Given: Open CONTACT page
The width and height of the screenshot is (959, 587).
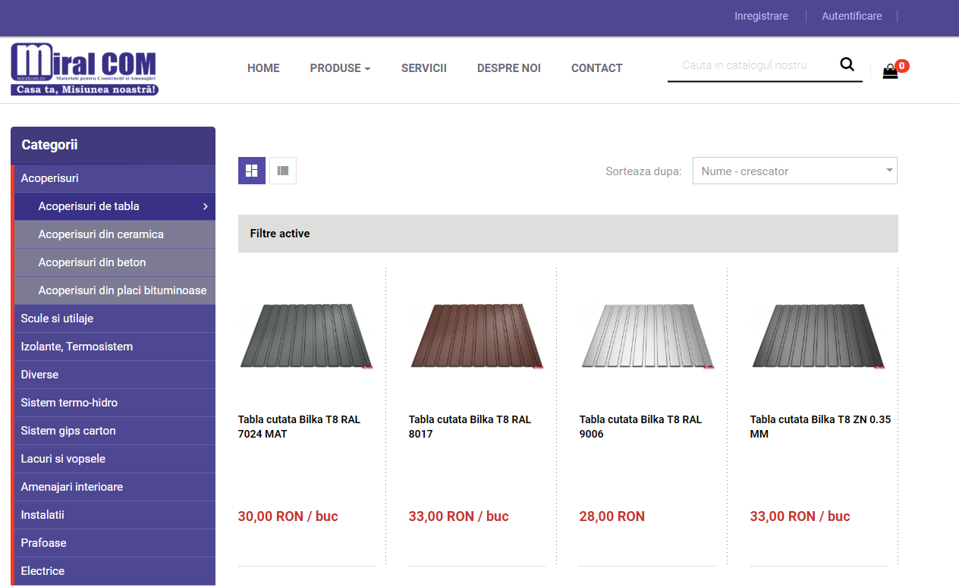Looking at the screenshot, I should pyautogui.click(x=597, y=68).
